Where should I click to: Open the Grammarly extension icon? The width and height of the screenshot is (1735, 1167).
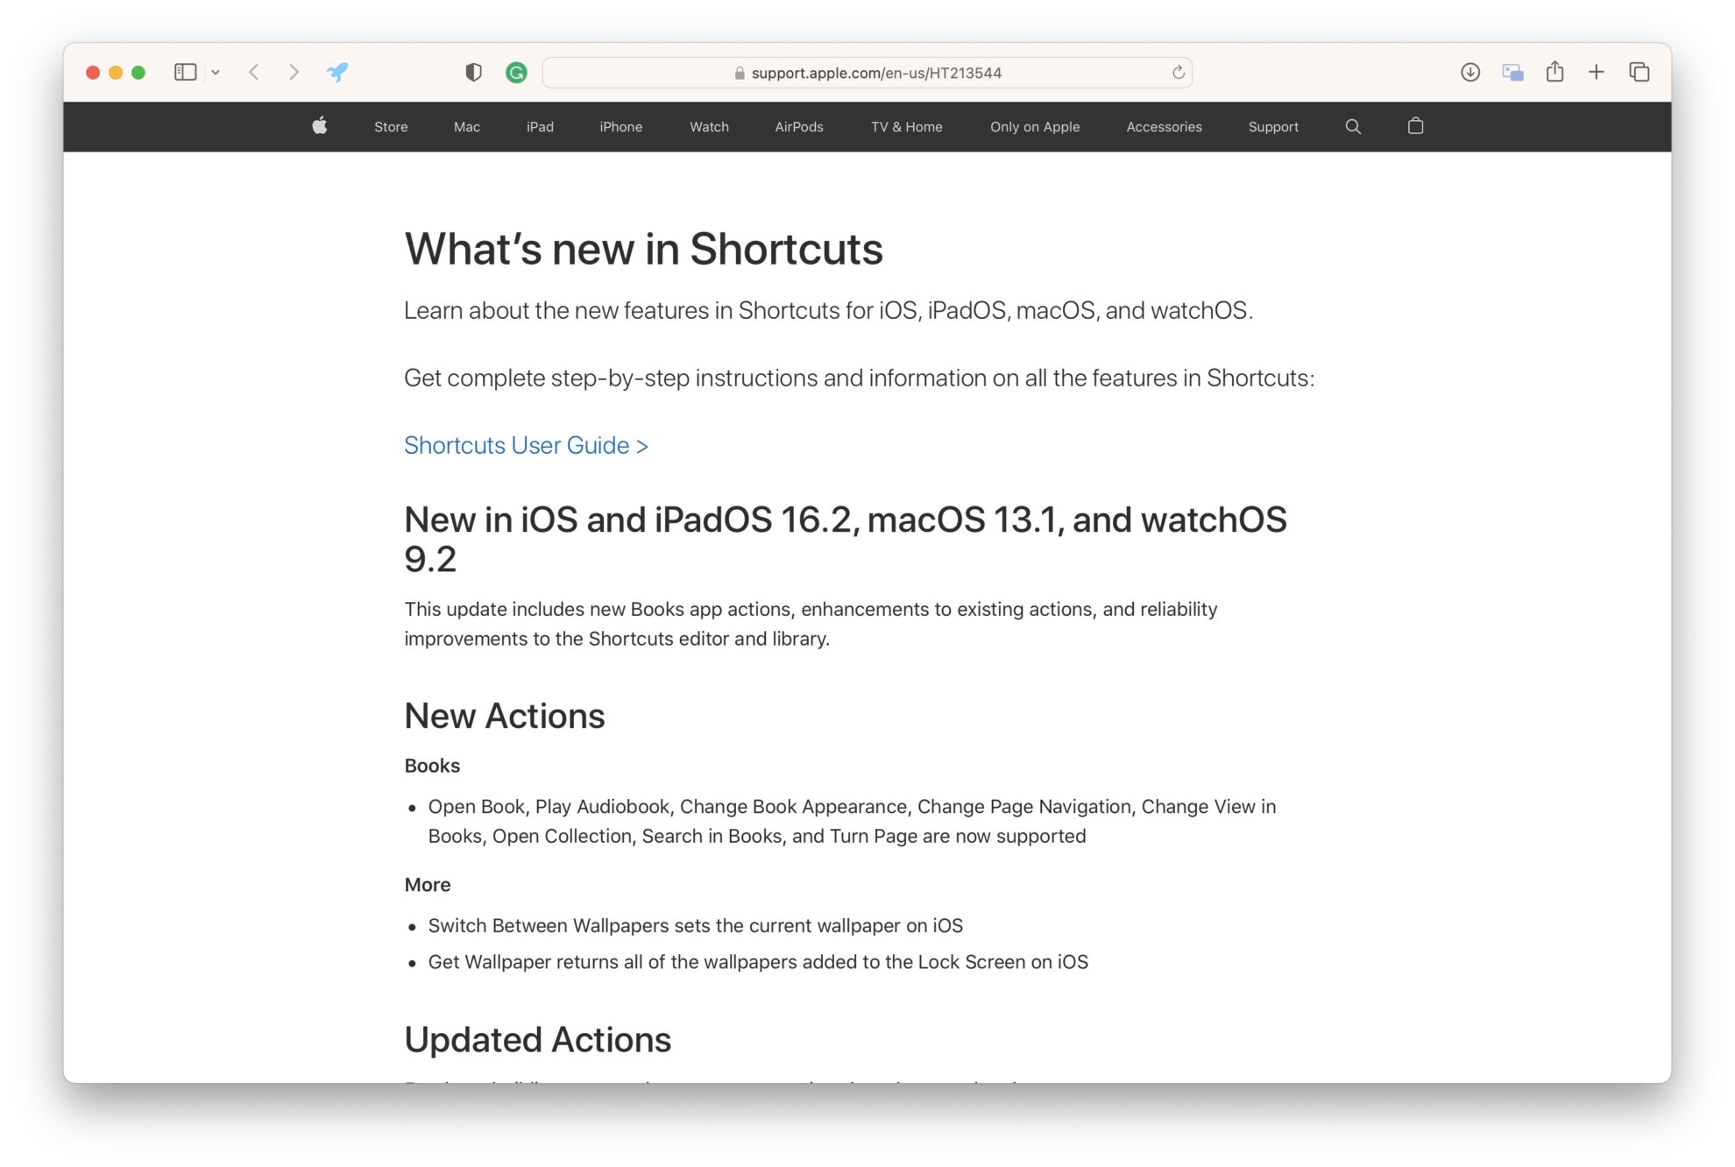(516, 73)
